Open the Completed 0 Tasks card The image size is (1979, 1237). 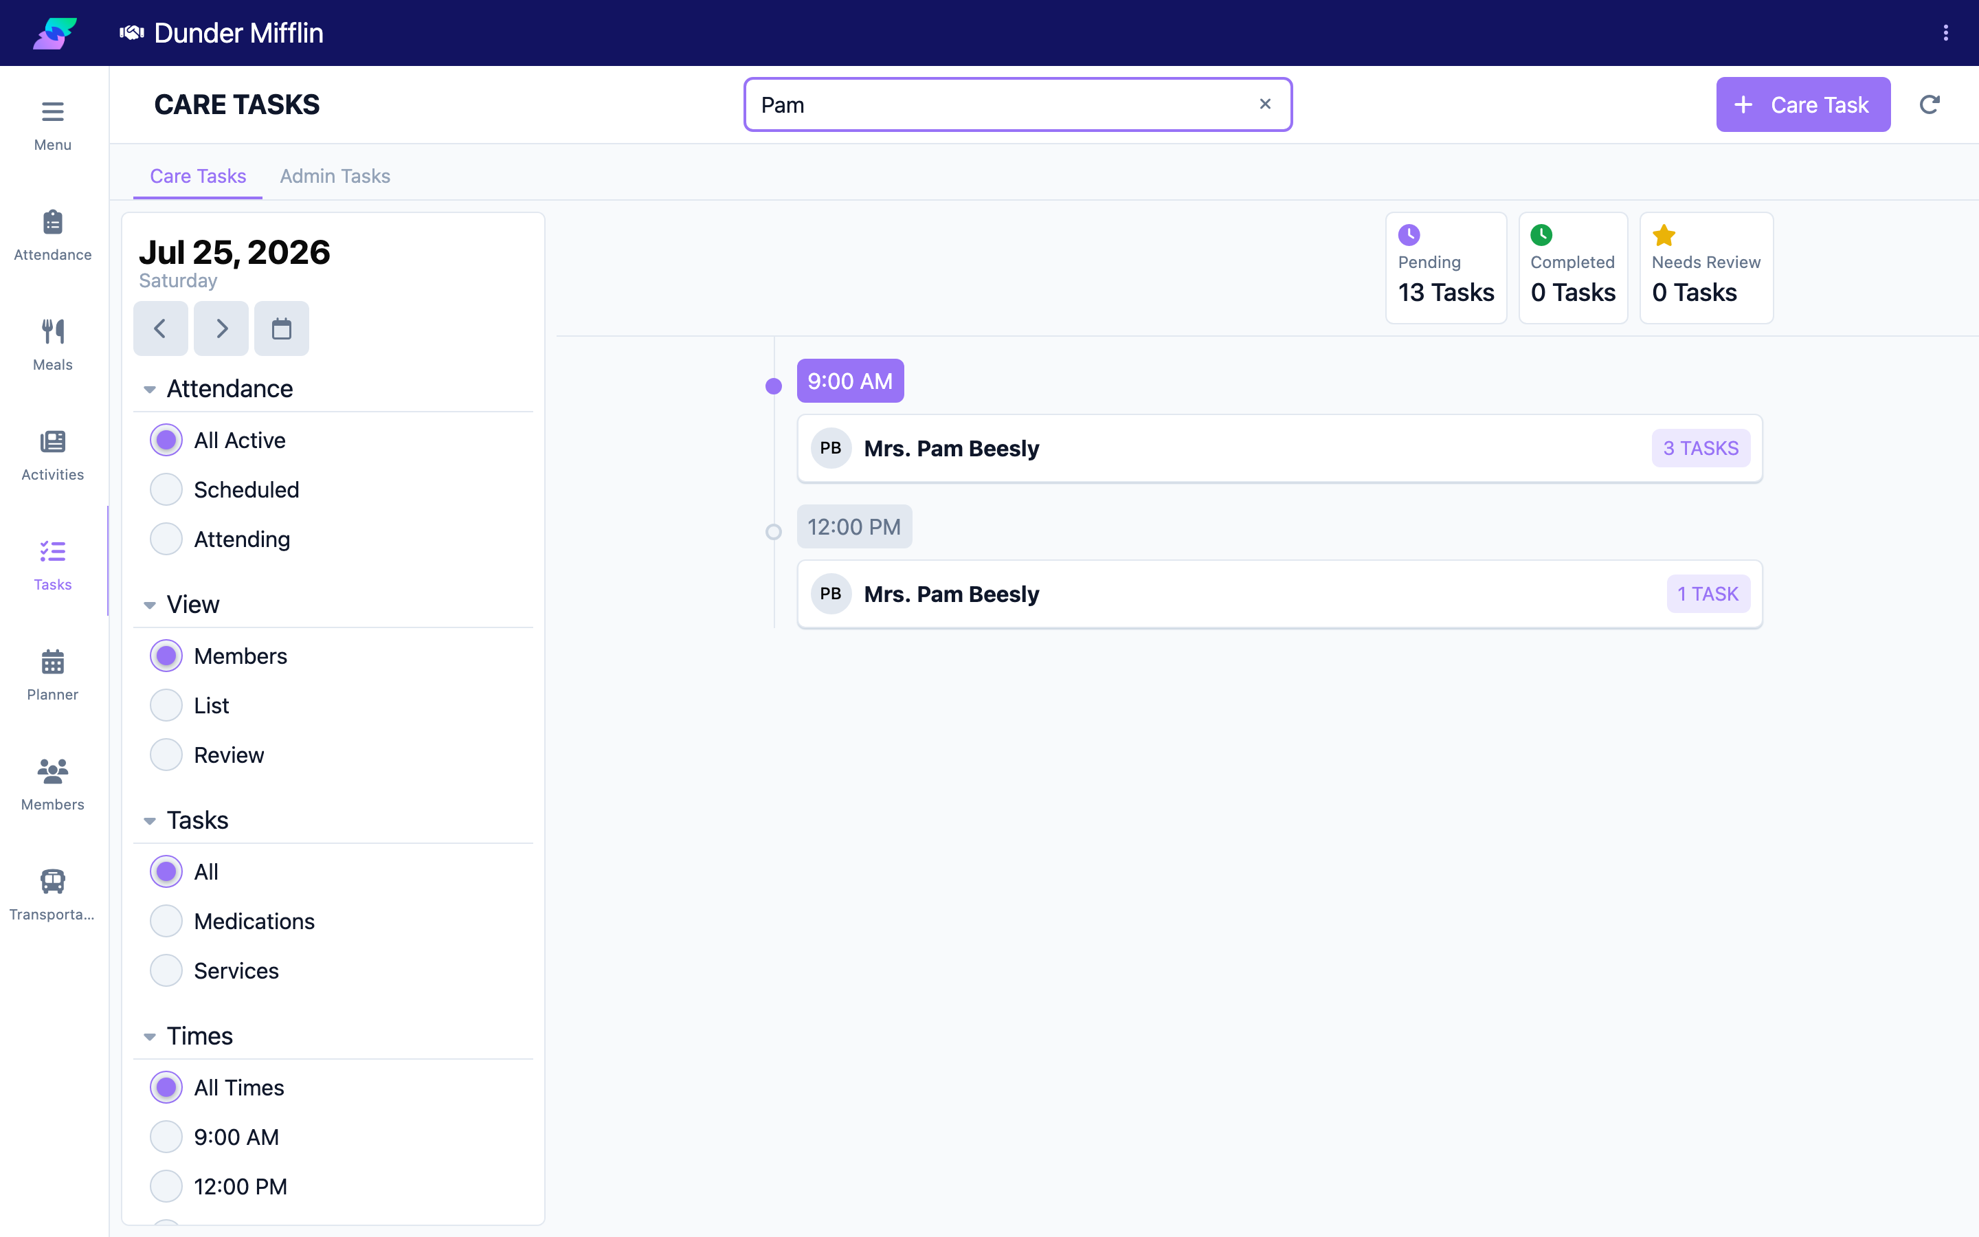(x=1573, y=268)
